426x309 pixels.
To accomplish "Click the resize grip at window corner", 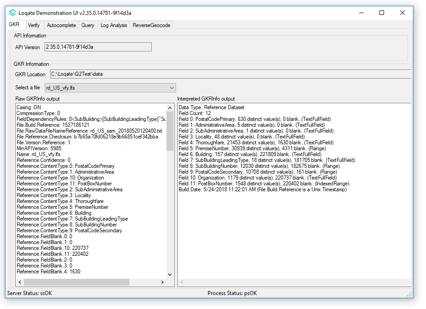I will click(409, 295).
